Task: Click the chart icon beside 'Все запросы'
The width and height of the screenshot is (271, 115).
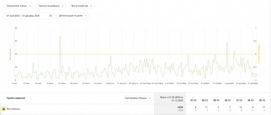Action: tap(3, 109)
